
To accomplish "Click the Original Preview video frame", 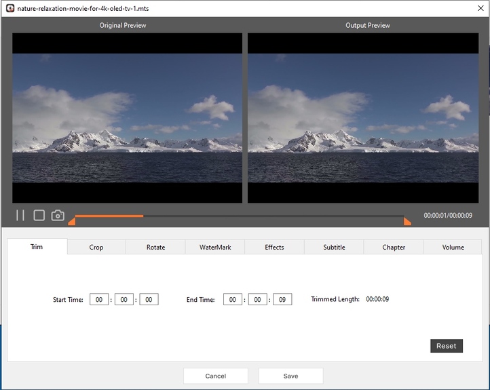I will click(127, 118).
